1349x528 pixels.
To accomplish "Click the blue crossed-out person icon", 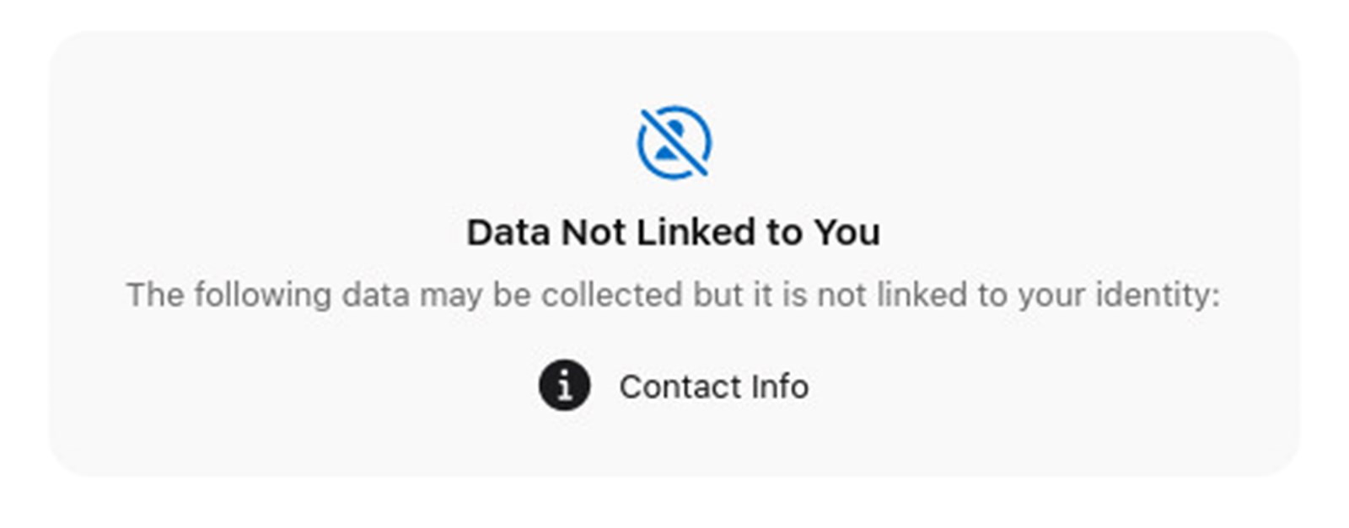I will (x=674, y=141).
